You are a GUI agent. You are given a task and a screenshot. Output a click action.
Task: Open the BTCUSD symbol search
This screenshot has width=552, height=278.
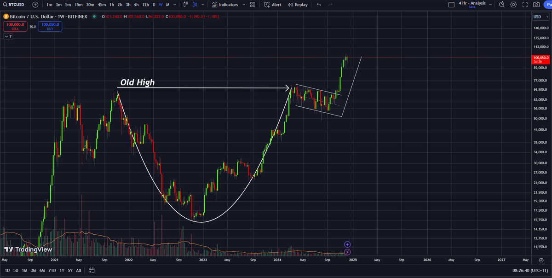coord(13,5)
